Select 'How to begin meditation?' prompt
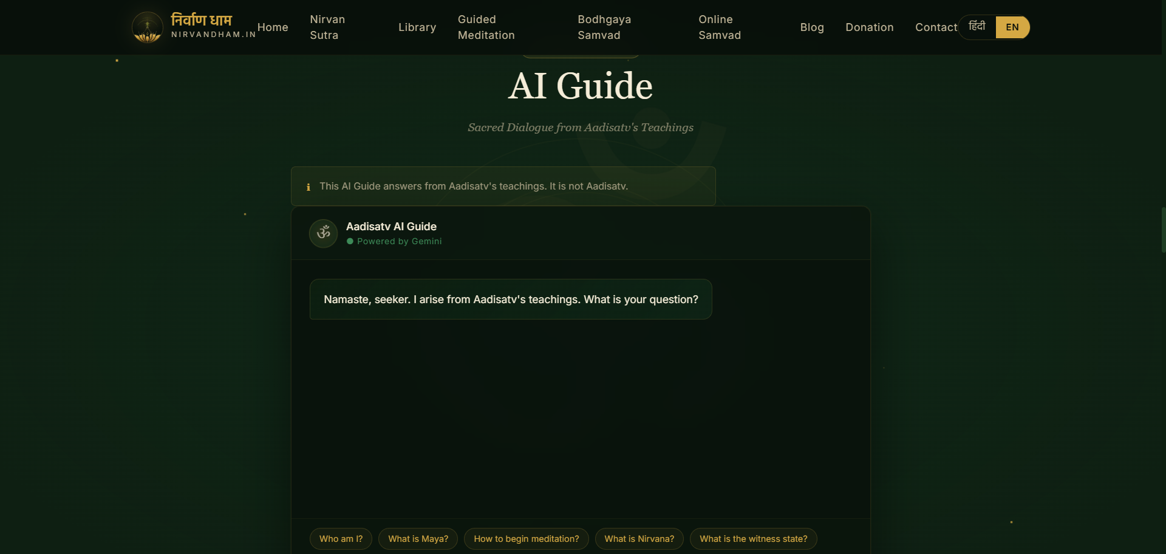1166x554 pixels. tap(526, 539)
